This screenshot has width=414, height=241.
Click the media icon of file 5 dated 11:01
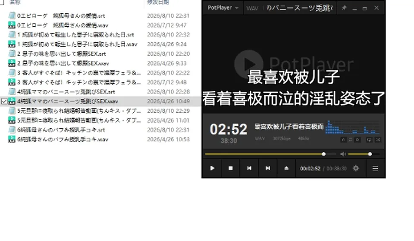12,120
